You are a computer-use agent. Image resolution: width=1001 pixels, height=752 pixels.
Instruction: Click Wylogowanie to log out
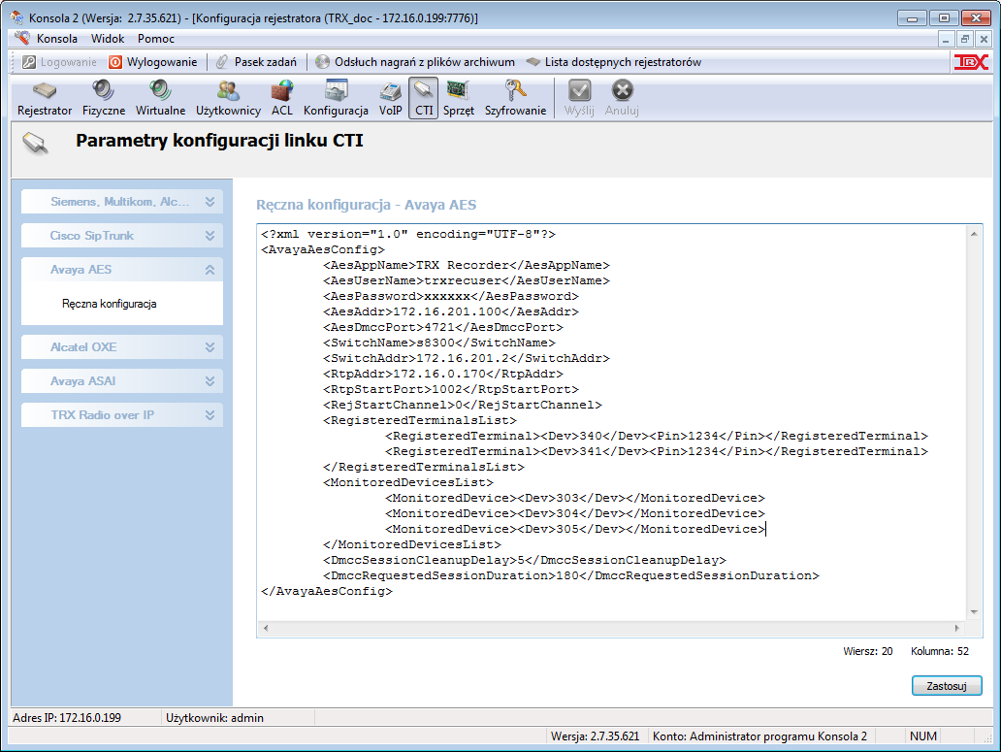coord(153,62)
